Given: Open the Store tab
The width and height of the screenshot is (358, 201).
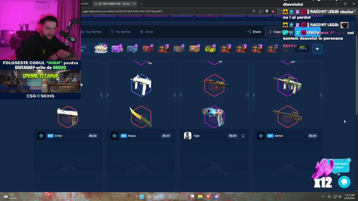Looking at the screenshot, I should [x=146, y=32].
